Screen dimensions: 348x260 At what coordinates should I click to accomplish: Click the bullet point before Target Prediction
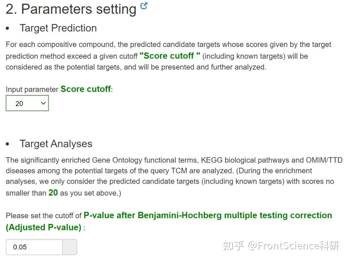(8, 28)
